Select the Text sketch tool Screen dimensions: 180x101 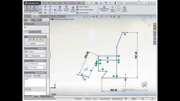pos(55,10)
